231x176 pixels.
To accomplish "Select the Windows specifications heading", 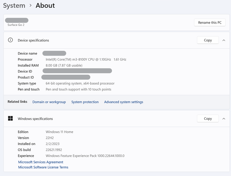I will [x=35, y=119].
